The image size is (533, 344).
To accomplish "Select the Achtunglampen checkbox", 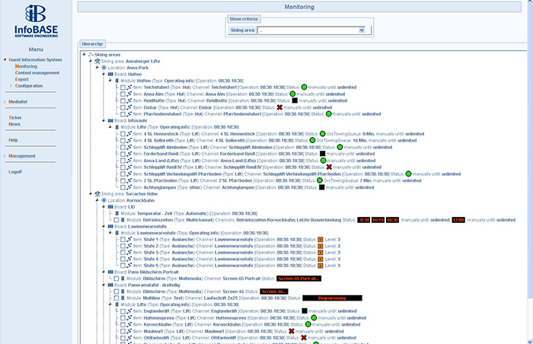I will (123, 187).
